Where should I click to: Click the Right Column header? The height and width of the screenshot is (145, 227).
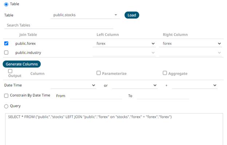[x=175, y=35]
